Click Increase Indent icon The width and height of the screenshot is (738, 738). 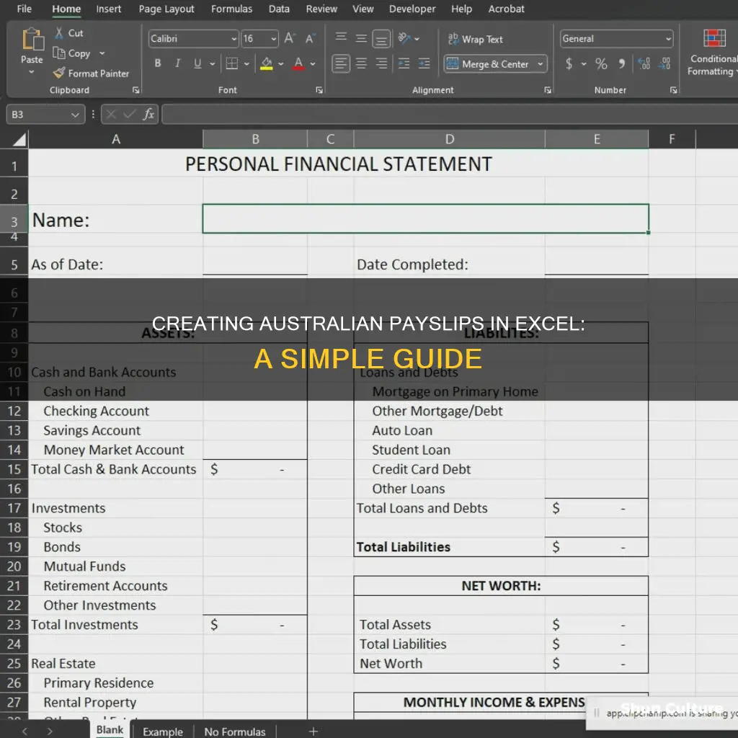[x=424, y=63]
